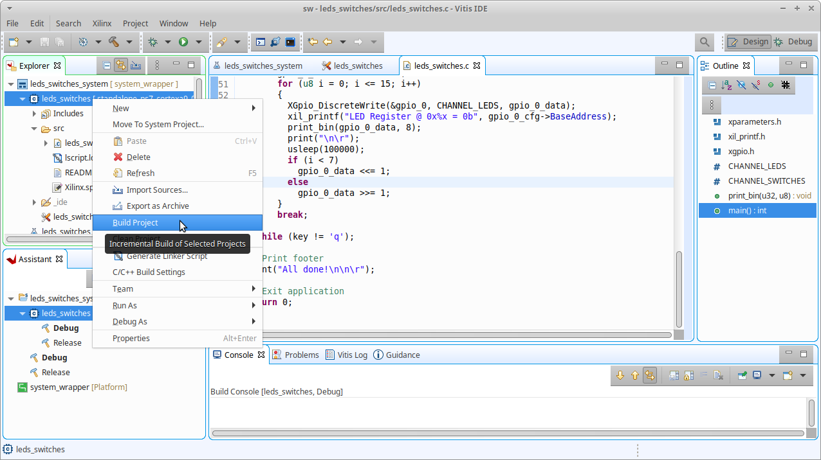Screen dimensions: 821x460
Task: Click the code editor vertical scrollbar
Action: pos(678,289)
